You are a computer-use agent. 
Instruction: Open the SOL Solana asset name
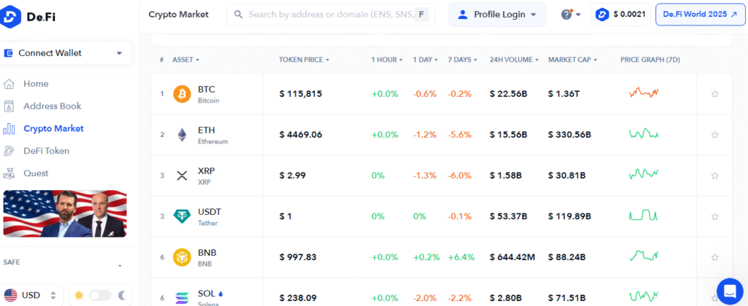pyautogui.click(x=210, y=298)
